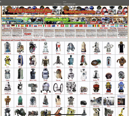View the Newton robot picture
Screen dimensions: 129x116
(58, 47)
